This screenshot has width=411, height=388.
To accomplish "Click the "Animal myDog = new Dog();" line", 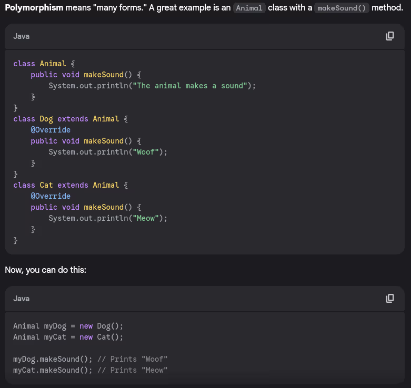I will click(68, 326).
